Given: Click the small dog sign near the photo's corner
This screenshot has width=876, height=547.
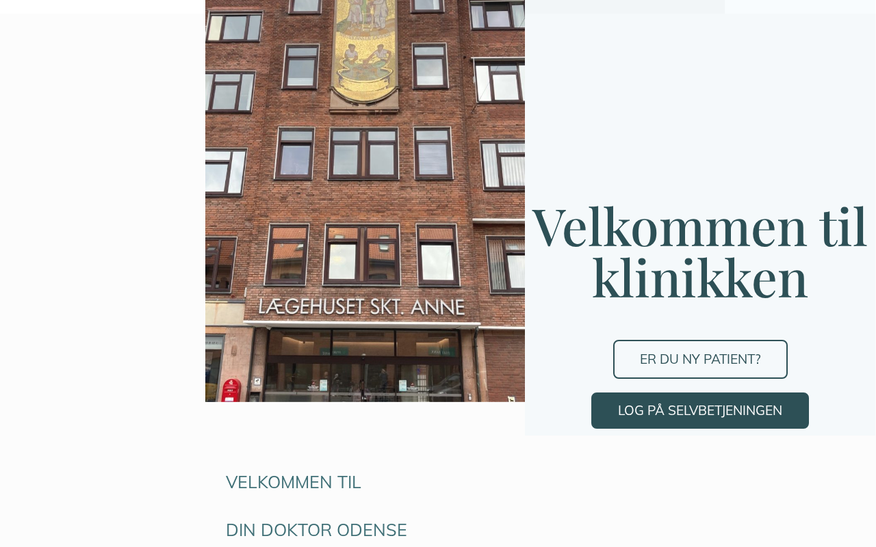Looking at the screenshot, I should tap(511, 399).
